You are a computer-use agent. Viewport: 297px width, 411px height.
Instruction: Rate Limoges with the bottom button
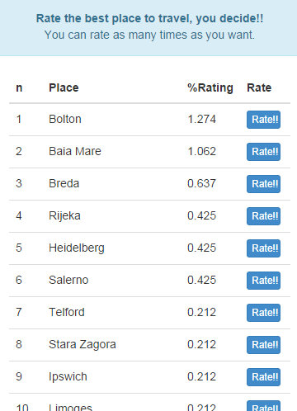click(x=263, y=406)
